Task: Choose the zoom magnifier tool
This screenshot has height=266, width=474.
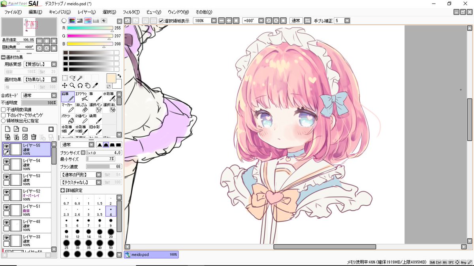Action: (x=72, y=85)
